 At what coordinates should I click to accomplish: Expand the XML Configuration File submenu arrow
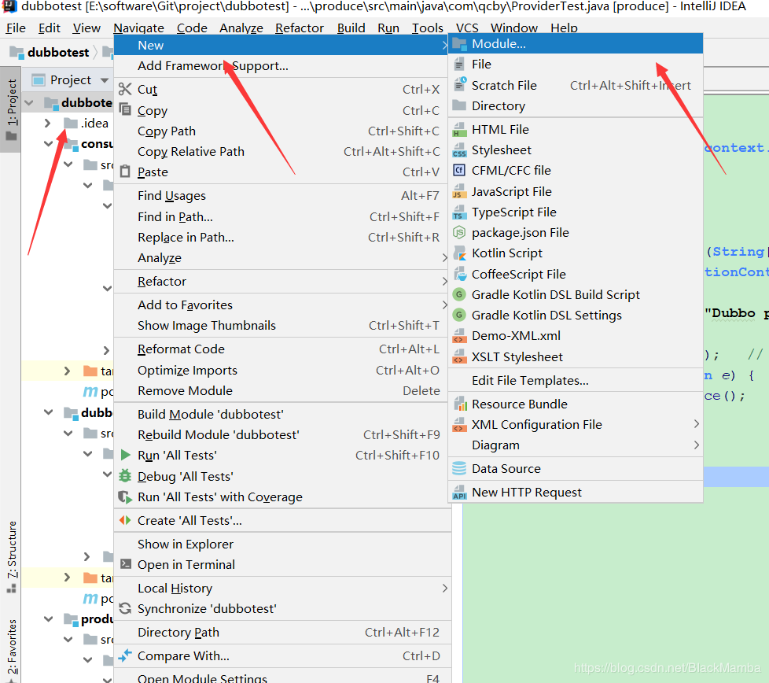point(697,424)
